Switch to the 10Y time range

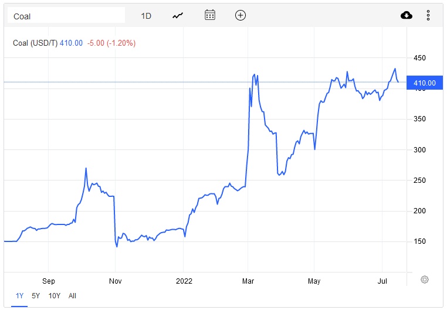(x=55, y=296)
